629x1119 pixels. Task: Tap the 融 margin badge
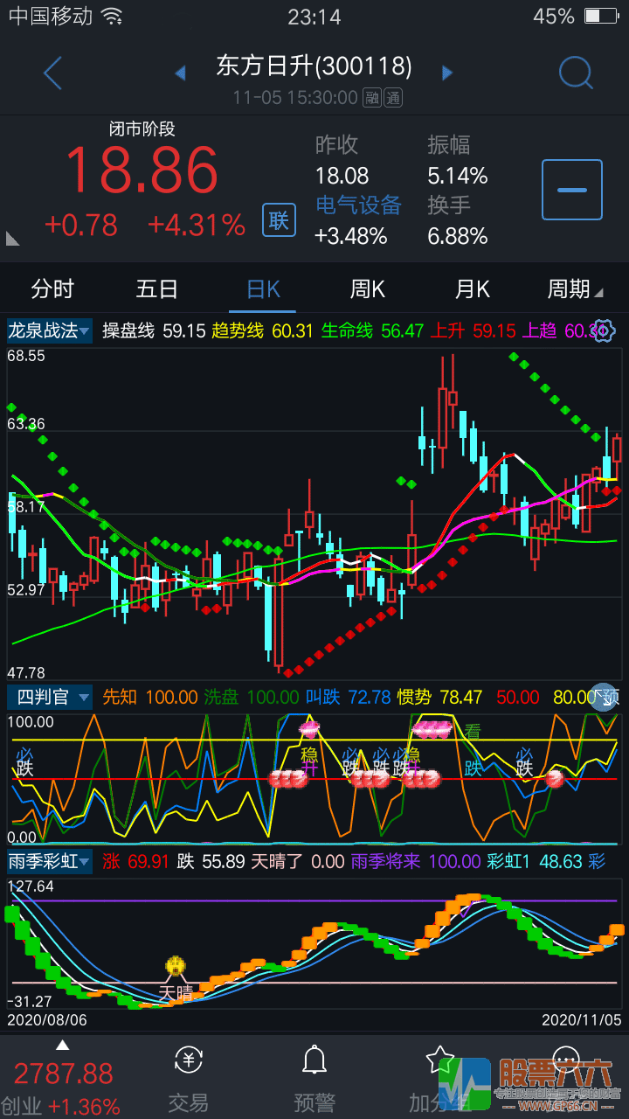pos(373,98)
